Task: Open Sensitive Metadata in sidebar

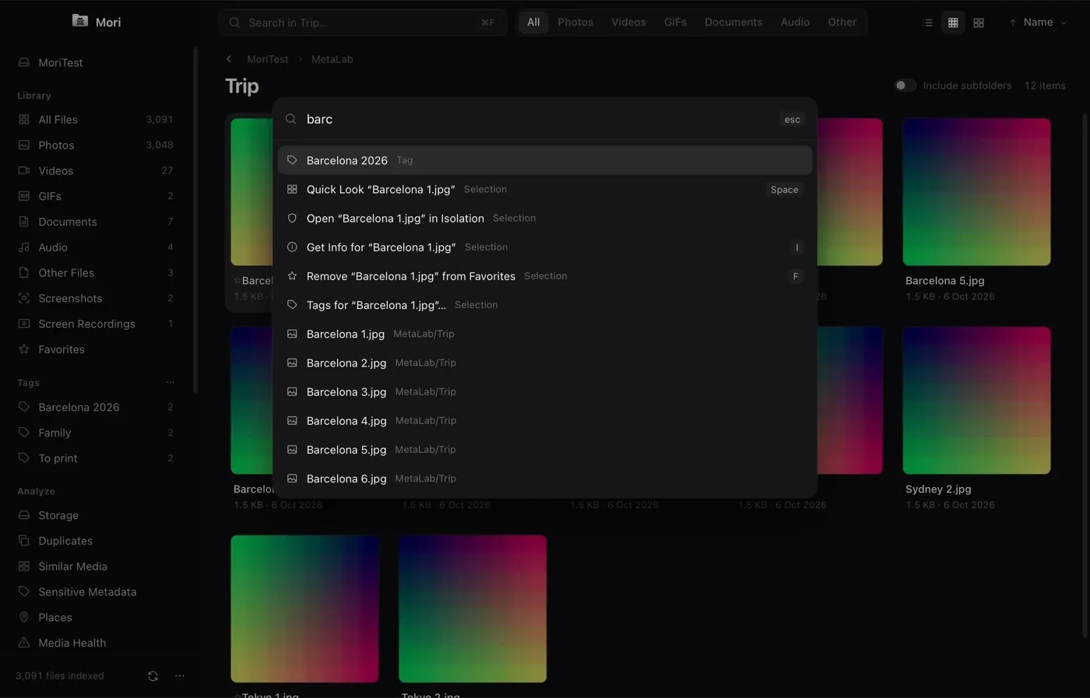Action: point(96,592)
